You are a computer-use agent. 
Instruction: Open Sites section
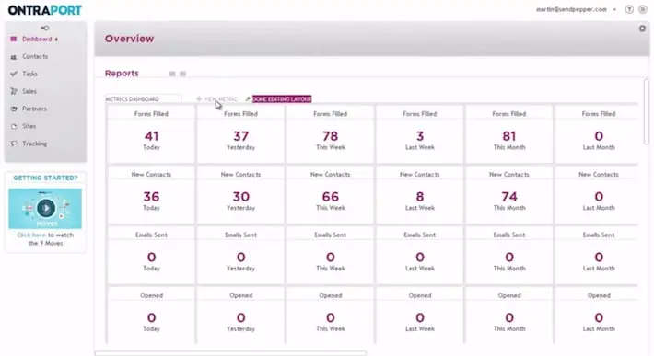29,126
